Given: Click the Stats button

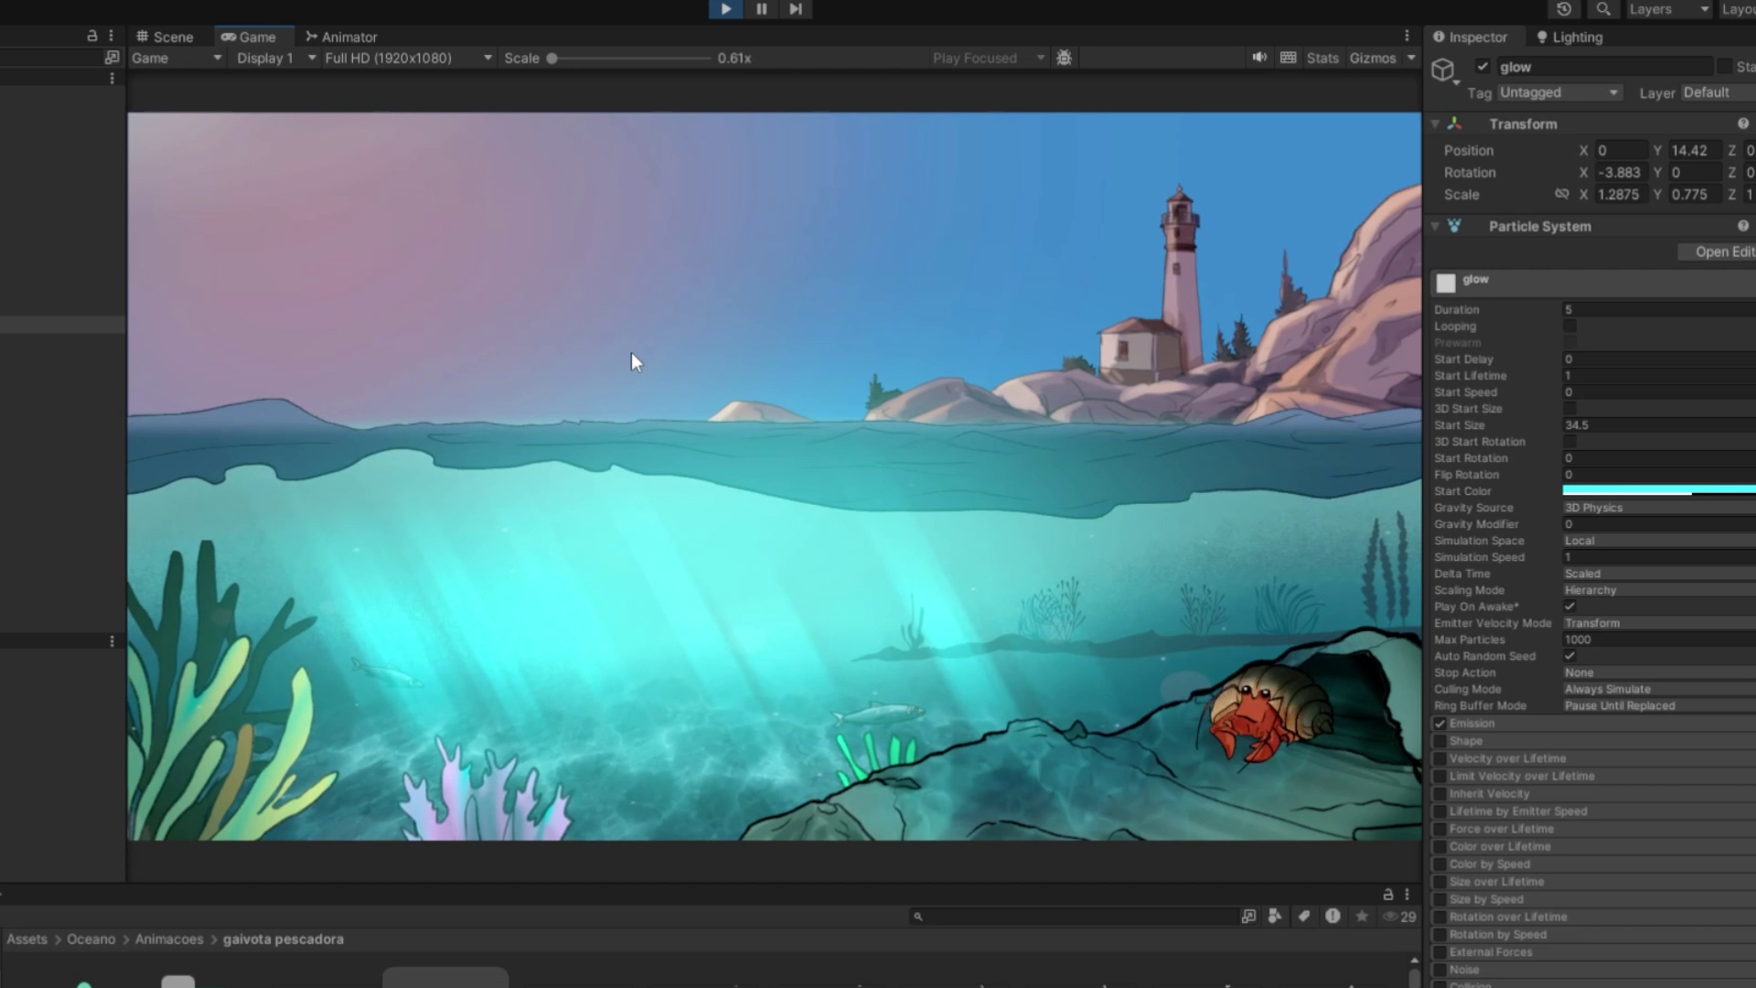Looking at the screenshot, I should pos(1322,58).
